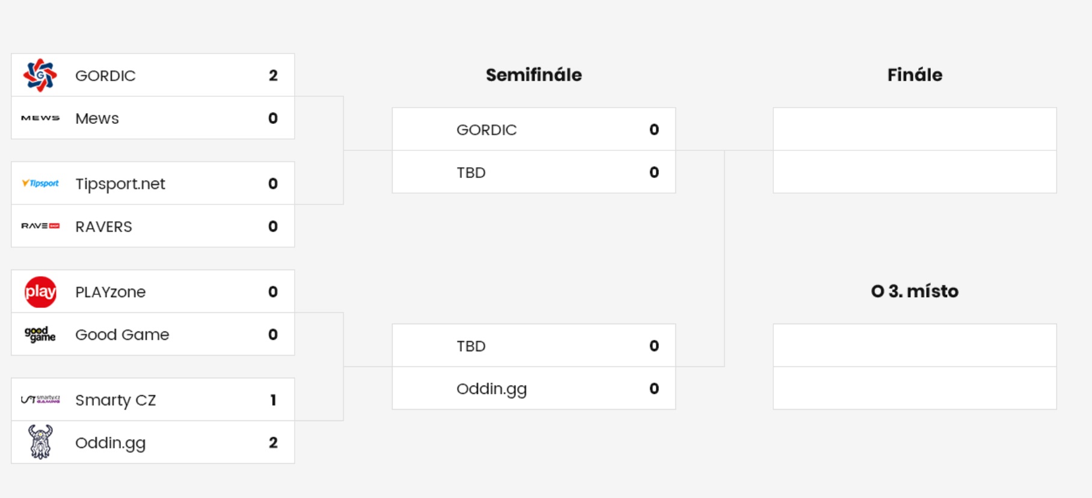The height and width of the screenshot is (498, 1092).
Task: Click the Finále heading
Action: coord(915,75)
